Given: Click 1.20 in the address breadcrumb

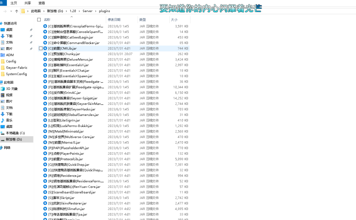Looking at the screenshot, I should (x=73, y=11).
